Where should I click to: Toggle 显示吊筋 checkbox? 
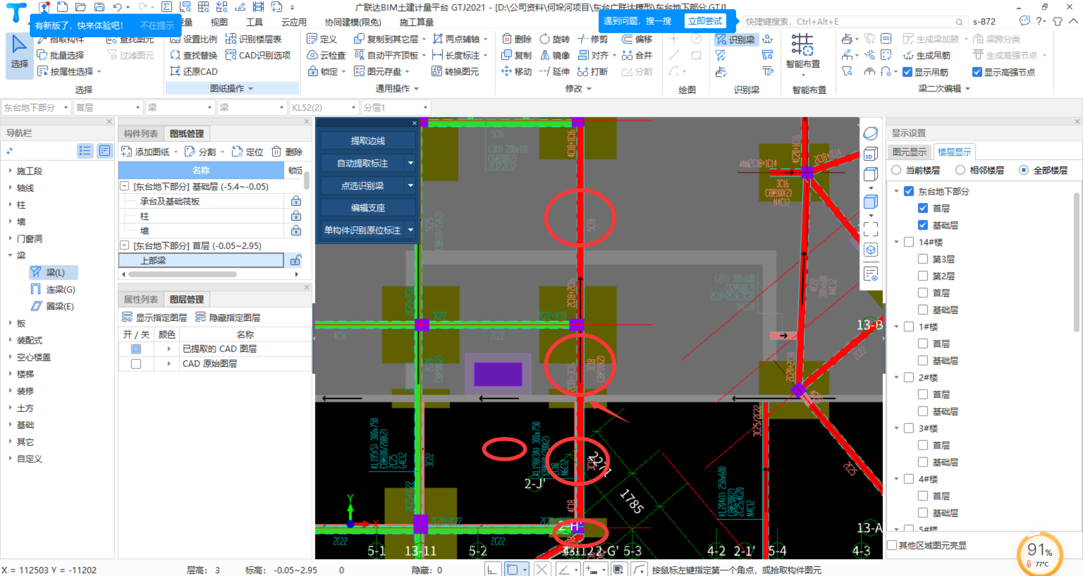coord(908,72)
